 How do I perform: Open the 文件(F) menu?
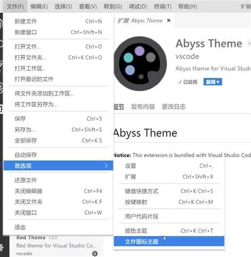(15, 6)
